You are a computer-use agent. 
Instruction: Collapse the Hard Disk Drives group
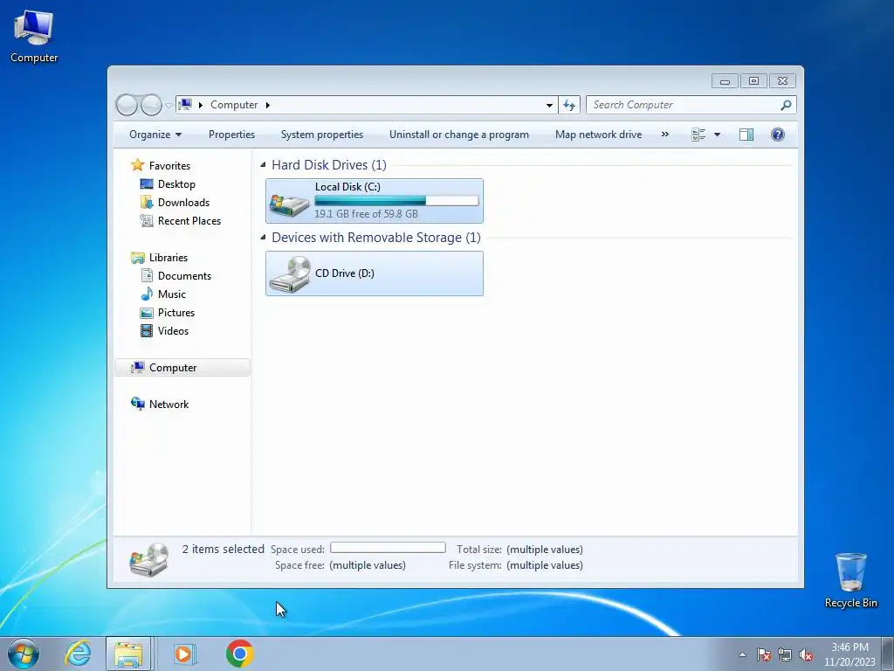pos(263,165)
